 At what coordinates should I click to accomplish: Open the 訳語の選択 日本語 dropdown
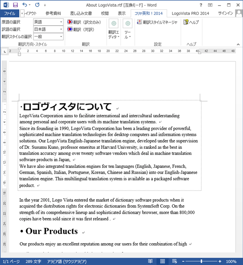click(x=49, y=29)
